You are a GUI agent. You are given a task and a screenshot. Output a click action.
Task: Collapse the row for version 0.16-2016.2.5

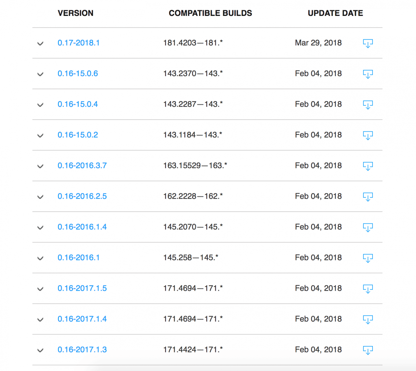[40, 197]
